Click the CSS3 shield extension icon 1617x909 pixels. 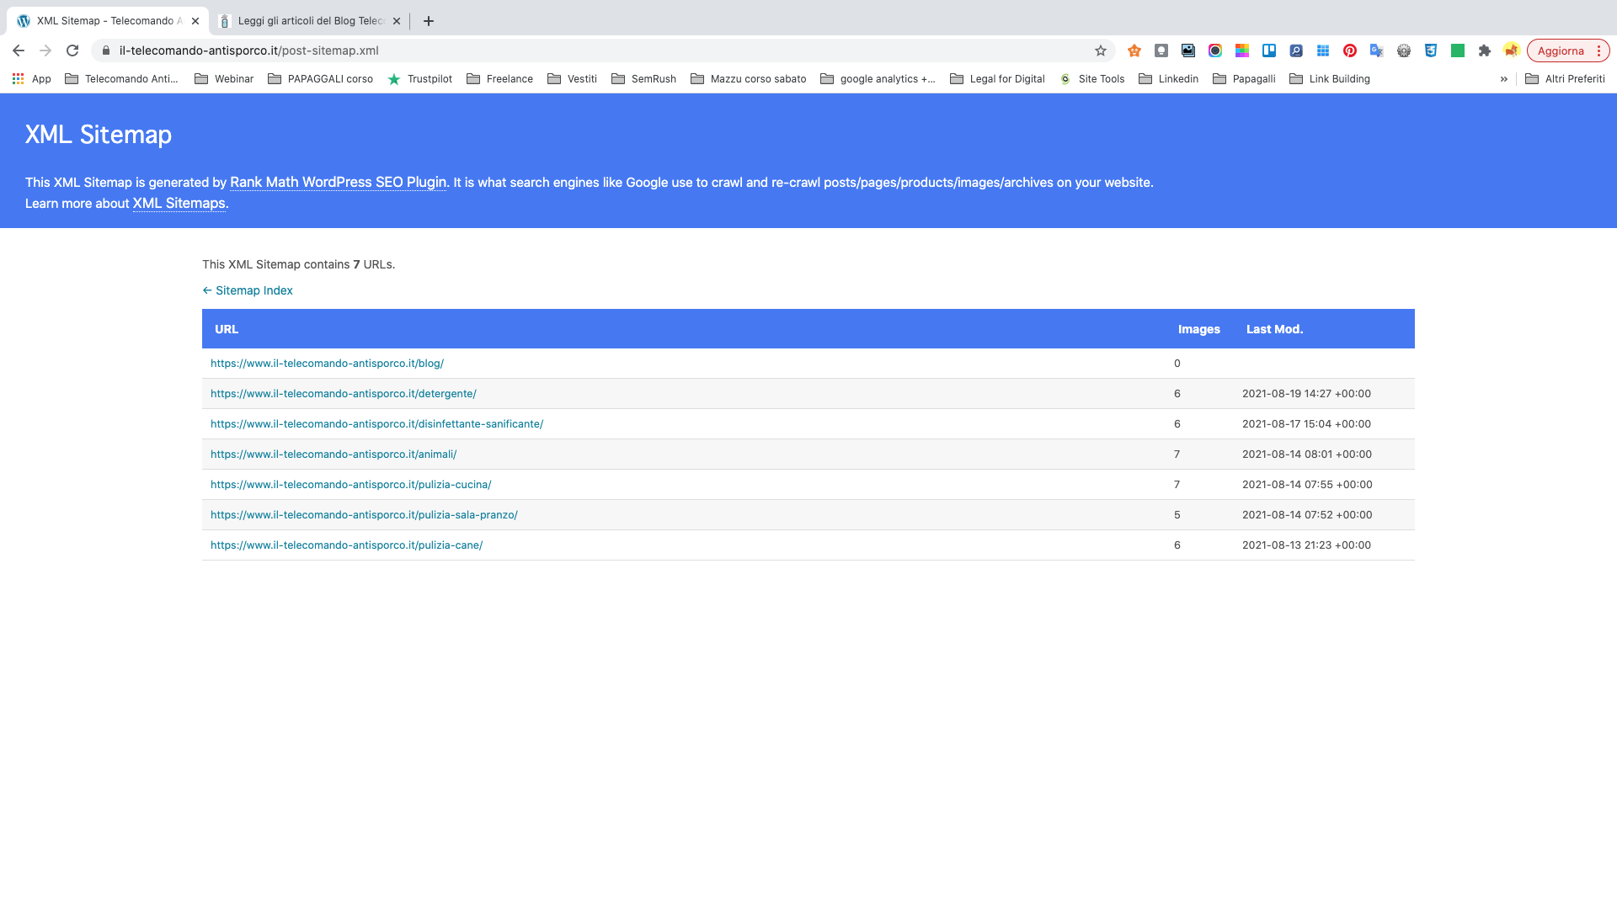tap(1431, 50)
